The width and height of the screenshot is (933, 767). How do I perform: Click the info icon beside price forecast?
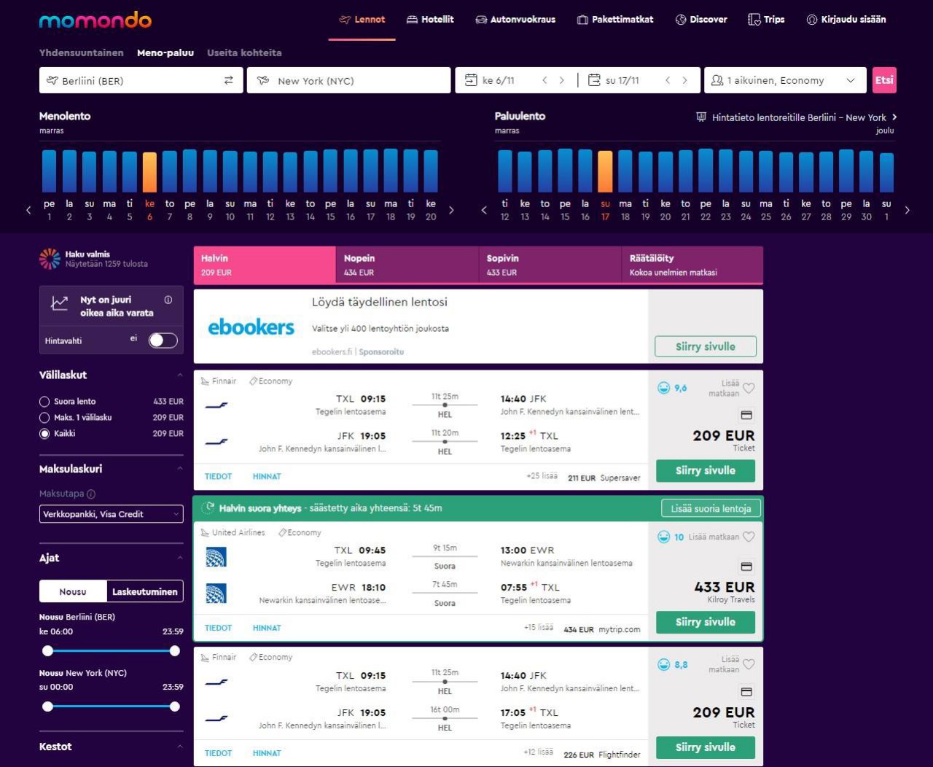168,300
